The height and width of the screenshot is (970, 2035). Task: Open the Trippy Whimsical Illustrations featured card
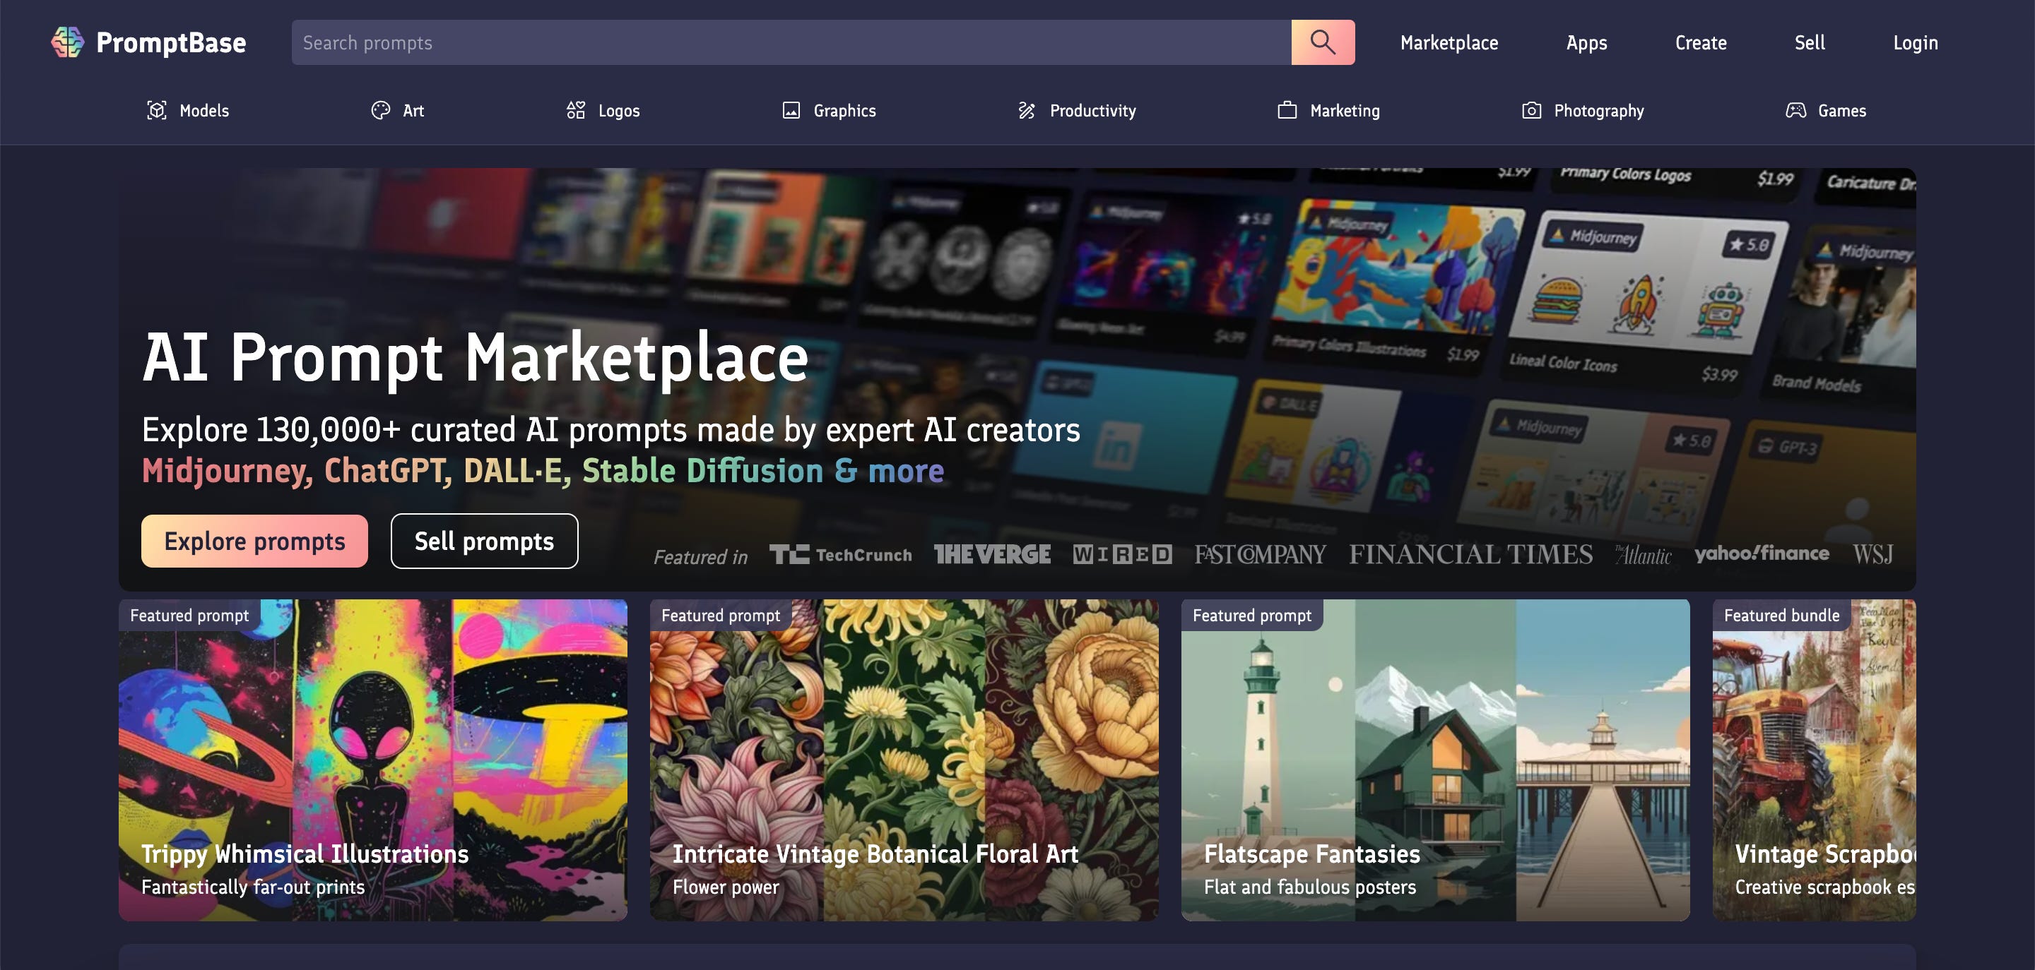(373, 759)
